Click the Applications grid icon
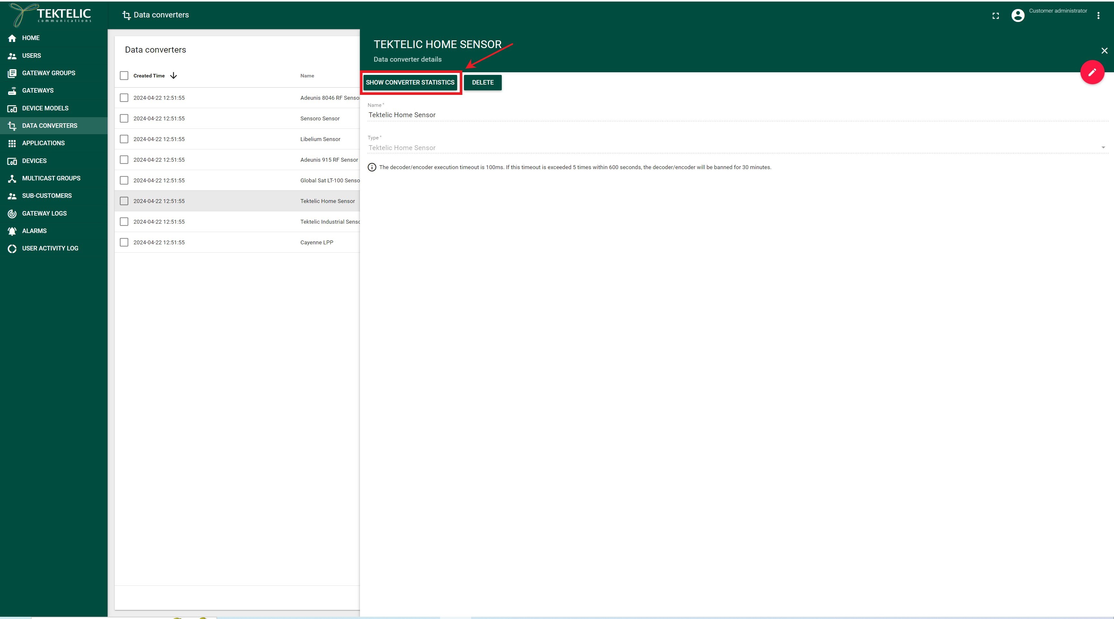1114x619 pixels. [12, 143]
